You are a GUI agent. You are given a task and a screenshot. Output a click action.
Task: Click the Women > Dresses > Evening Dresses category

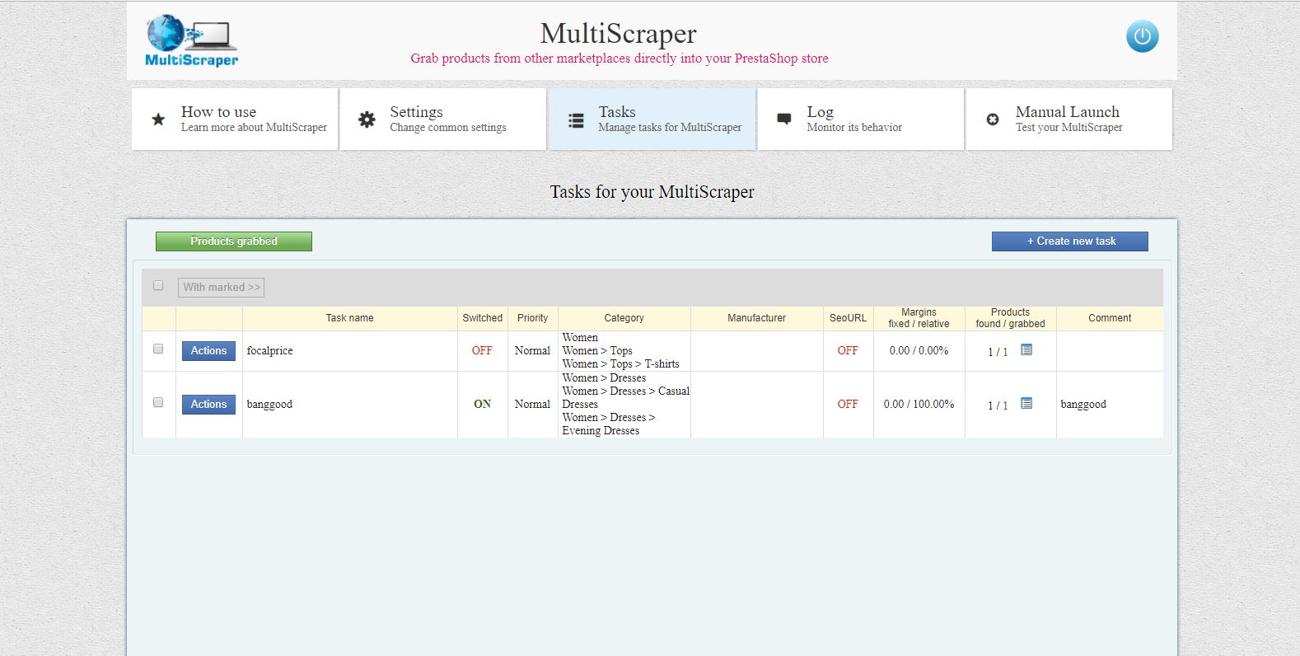click(609, 424)
